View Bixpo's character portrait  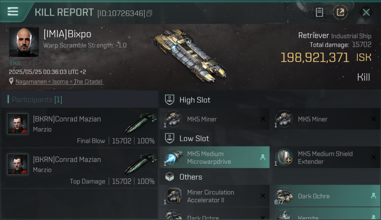tap(24, 42)
